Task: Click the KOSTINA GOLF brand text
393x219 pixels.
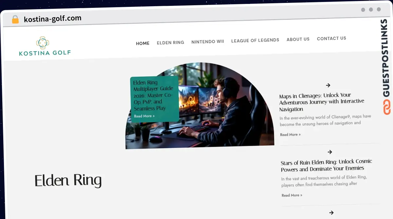Action: click(x=45, y=53)
